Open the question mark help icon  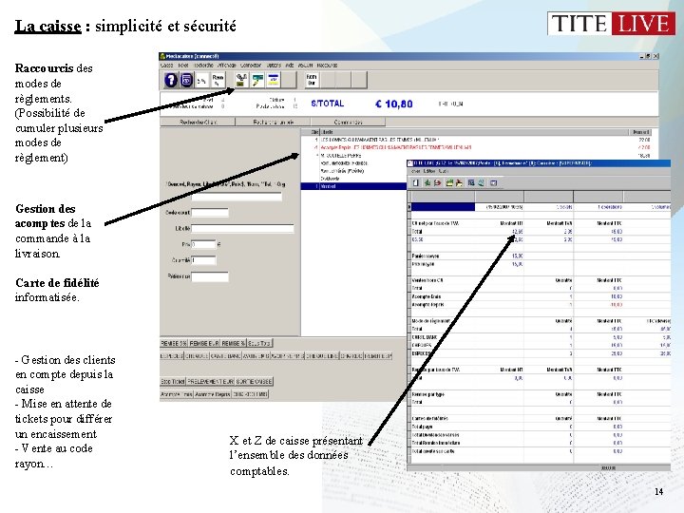coord(171,80)
